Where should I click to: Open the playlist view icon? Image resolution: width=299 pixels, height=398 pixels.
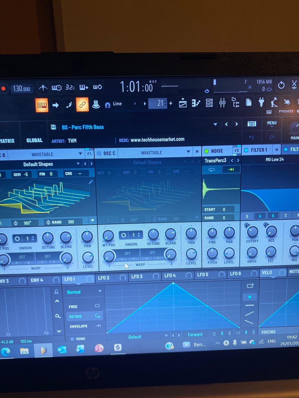point(183,103)
